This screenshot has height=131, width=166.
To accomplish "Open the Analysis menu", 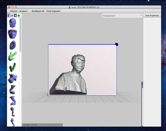I will pos(24,11).
